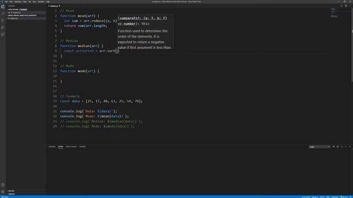Click the JavaScript language mode status item
This screenshot has height=198, width=353.
[x=335, y=197]
